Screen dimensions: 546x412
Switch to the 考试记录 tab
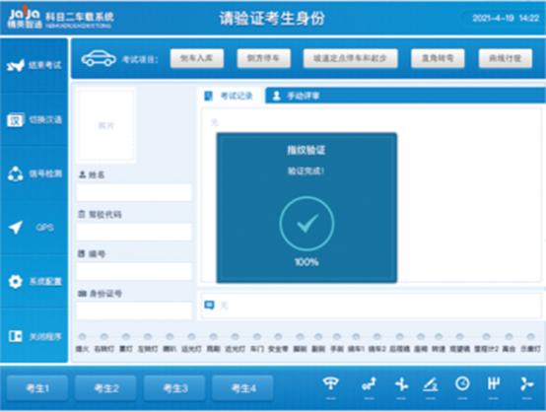pyautogui.click(x=229, y=96)
